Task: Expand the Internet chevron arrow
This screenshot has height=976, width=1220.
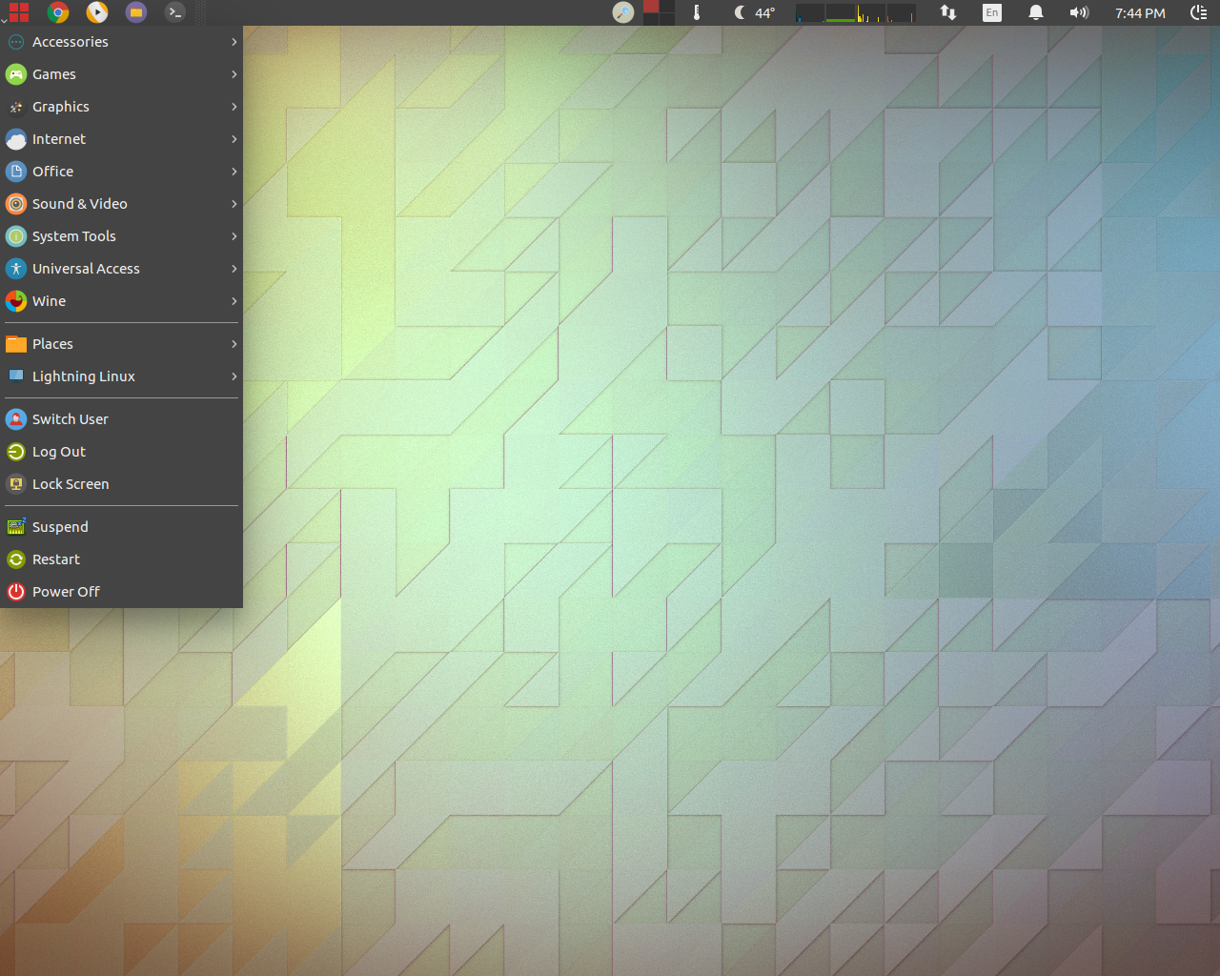Action: click(x=234, y=139)
